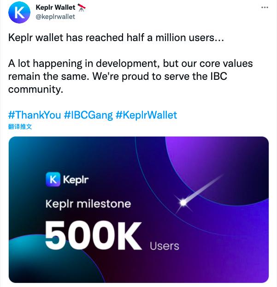Open the Keplr Wallet profile avatar
The image size is (277, 287).
tap(19, 12)
